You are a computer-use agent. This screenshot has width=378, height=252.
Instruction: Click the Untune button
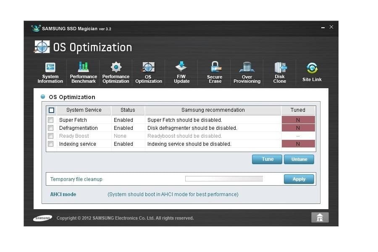(x=299, y=159)
